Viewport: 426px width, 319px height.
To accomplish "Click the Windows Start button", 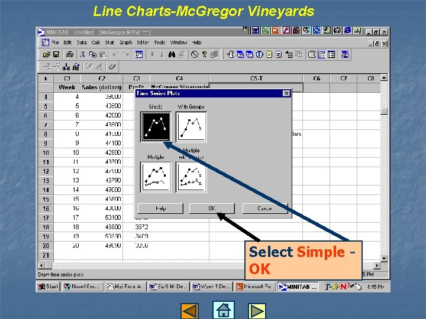I will [x=48, y=287].
